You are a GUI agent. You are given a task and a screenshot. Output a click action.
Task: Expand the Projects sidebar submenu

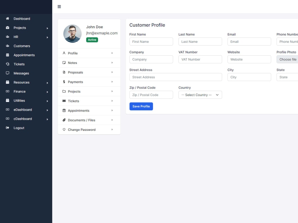coord(47,28)
